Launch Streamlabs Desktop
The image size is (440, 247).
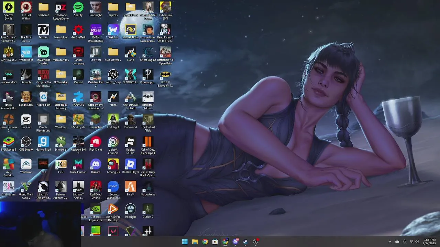click(43, 56)
